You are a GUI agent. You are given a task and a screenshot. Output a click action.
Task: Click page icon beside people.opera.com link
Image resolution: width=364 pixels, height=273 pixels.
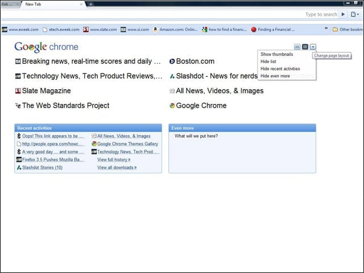tap(19, 144)
